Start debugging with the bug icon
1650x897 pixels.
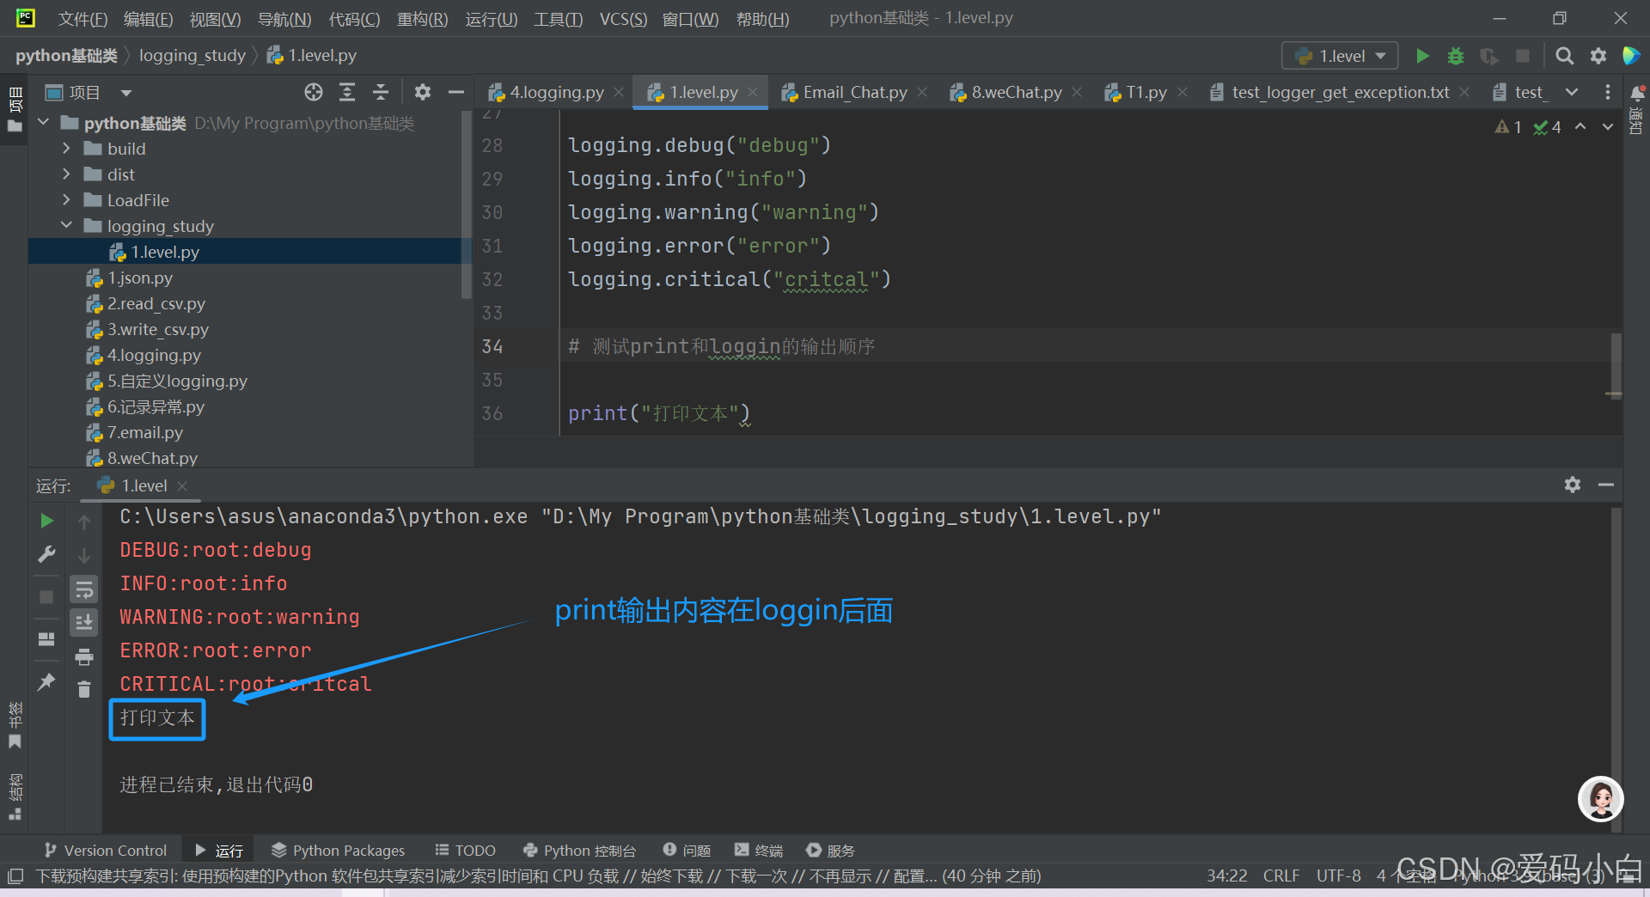click(1455, 56)
